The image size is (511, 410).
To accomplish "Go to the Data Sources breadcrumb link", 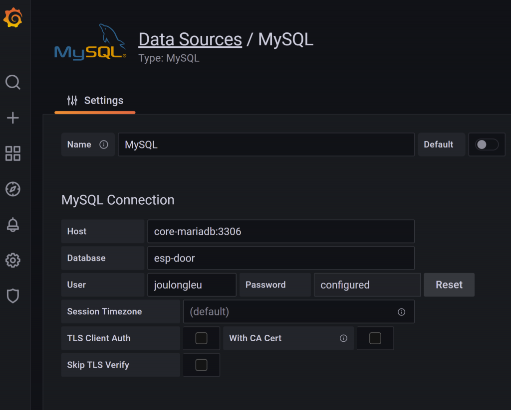I will coord(190,40).
